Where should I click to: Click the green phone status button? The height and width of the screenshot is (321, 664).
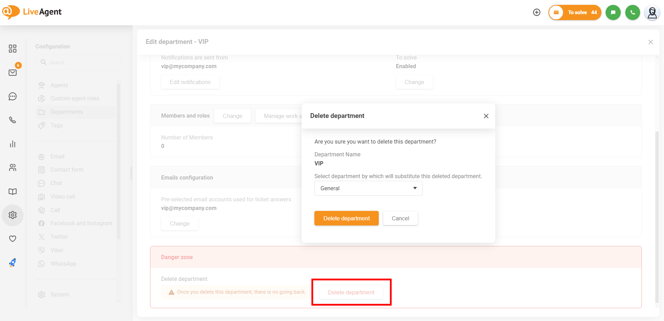pyautogui.click(x=633, y=12)
